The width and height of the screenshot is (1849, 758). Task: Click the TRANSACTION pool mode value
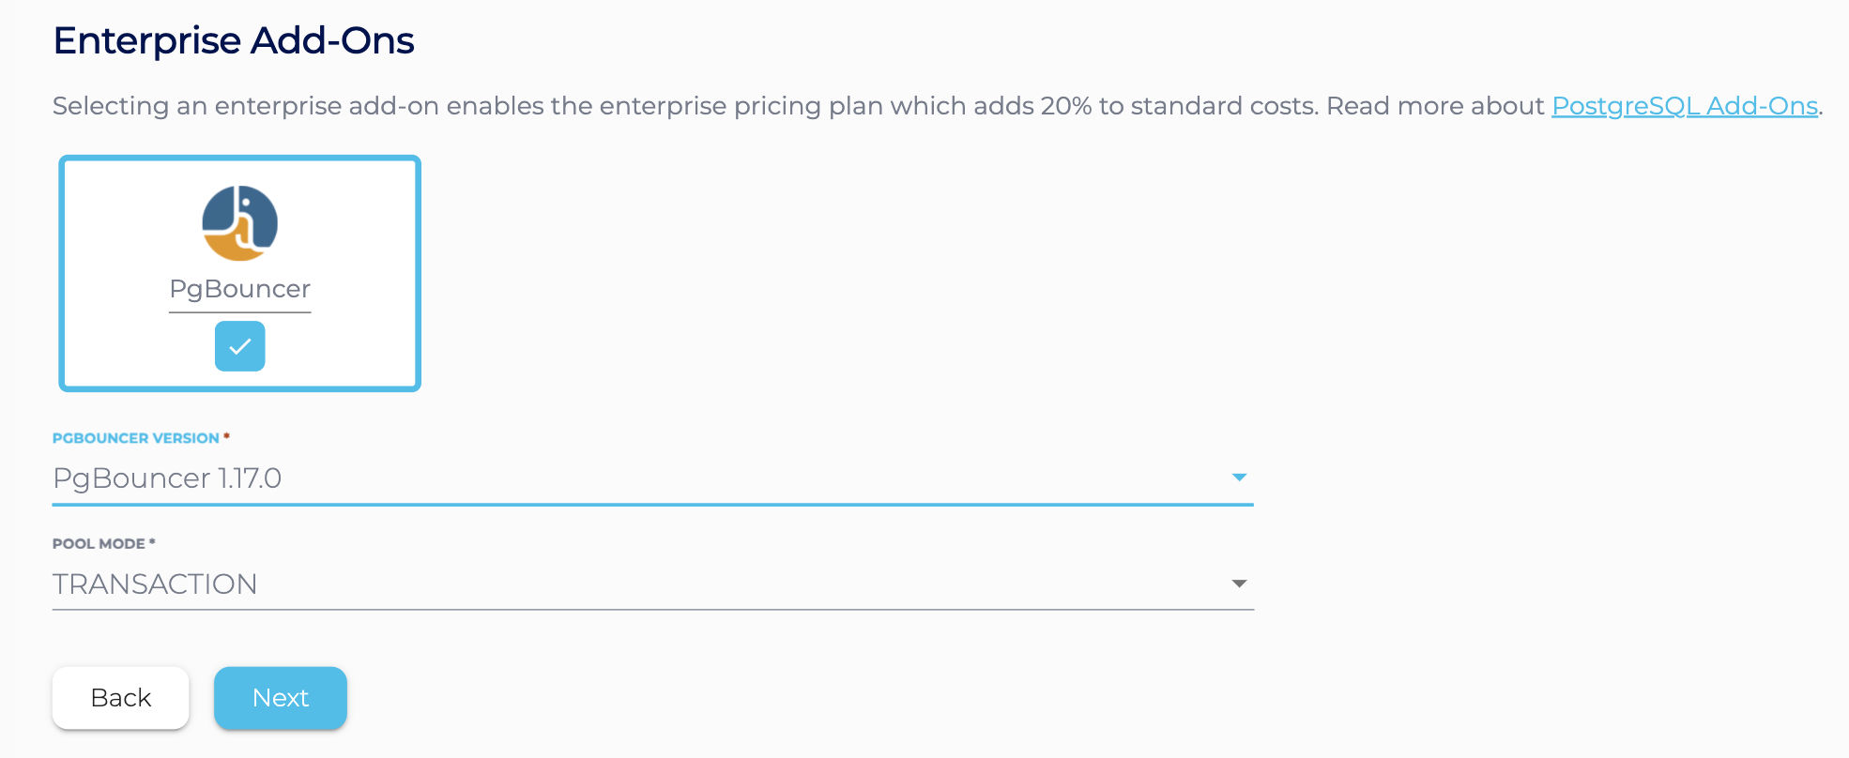[x=155, y=584]
